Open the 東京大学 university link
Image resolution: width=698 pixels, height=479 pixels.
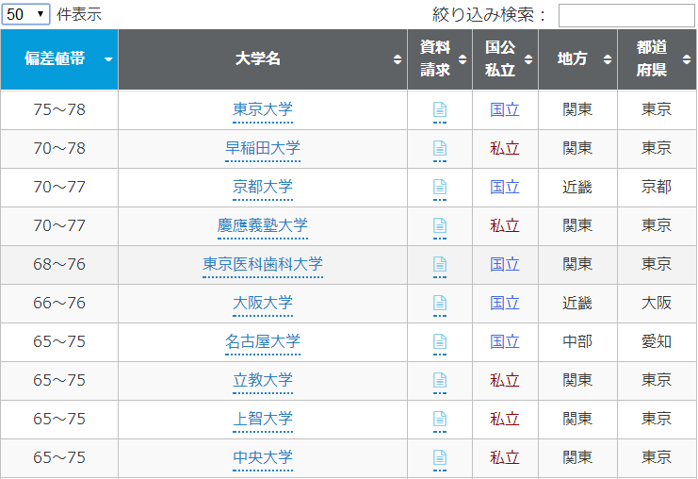tap(263, 110)
